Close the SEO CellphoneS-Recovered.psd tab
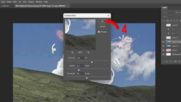The width and height of the screenshot is (181, 102). [x=68, y=6]
